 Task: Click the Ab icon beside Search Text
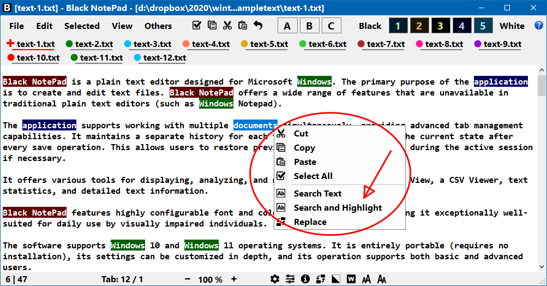click(281, 193)
